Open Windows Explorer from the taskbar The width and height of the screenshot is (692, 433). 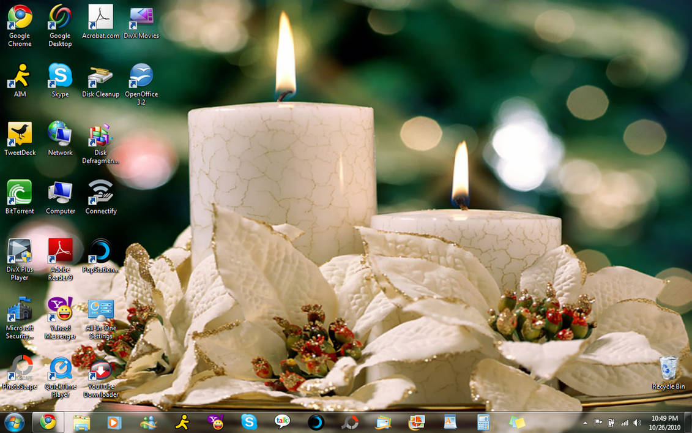tap(81, 423)
